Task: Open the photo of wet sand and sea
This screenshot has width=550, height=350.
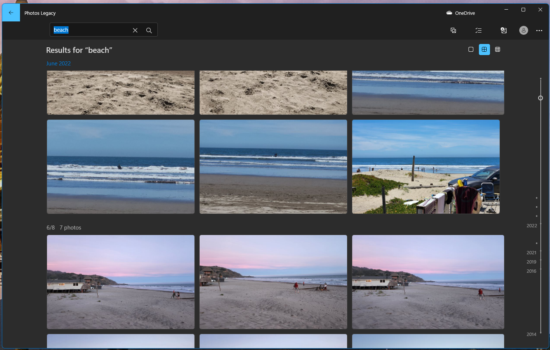Action: [273, 167]
